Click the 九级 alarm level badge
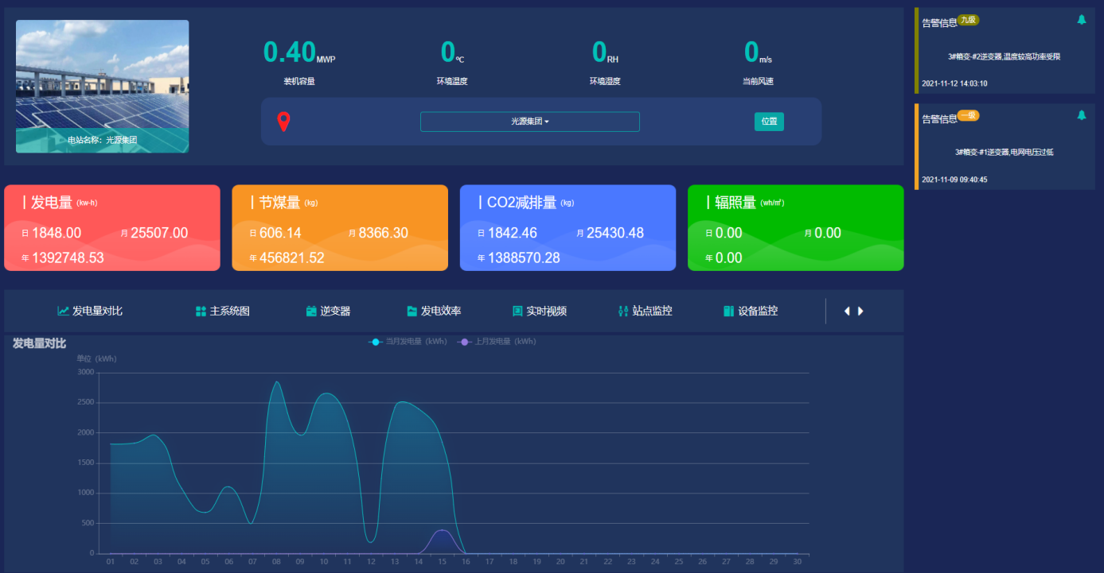The image size is (1104, 573). (x=970, y=19)
